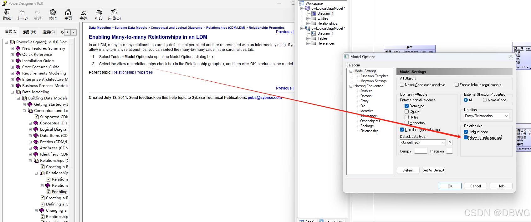531x222 pixels.
Task: Collapse Model Settings category node
Action: [351, 71]
